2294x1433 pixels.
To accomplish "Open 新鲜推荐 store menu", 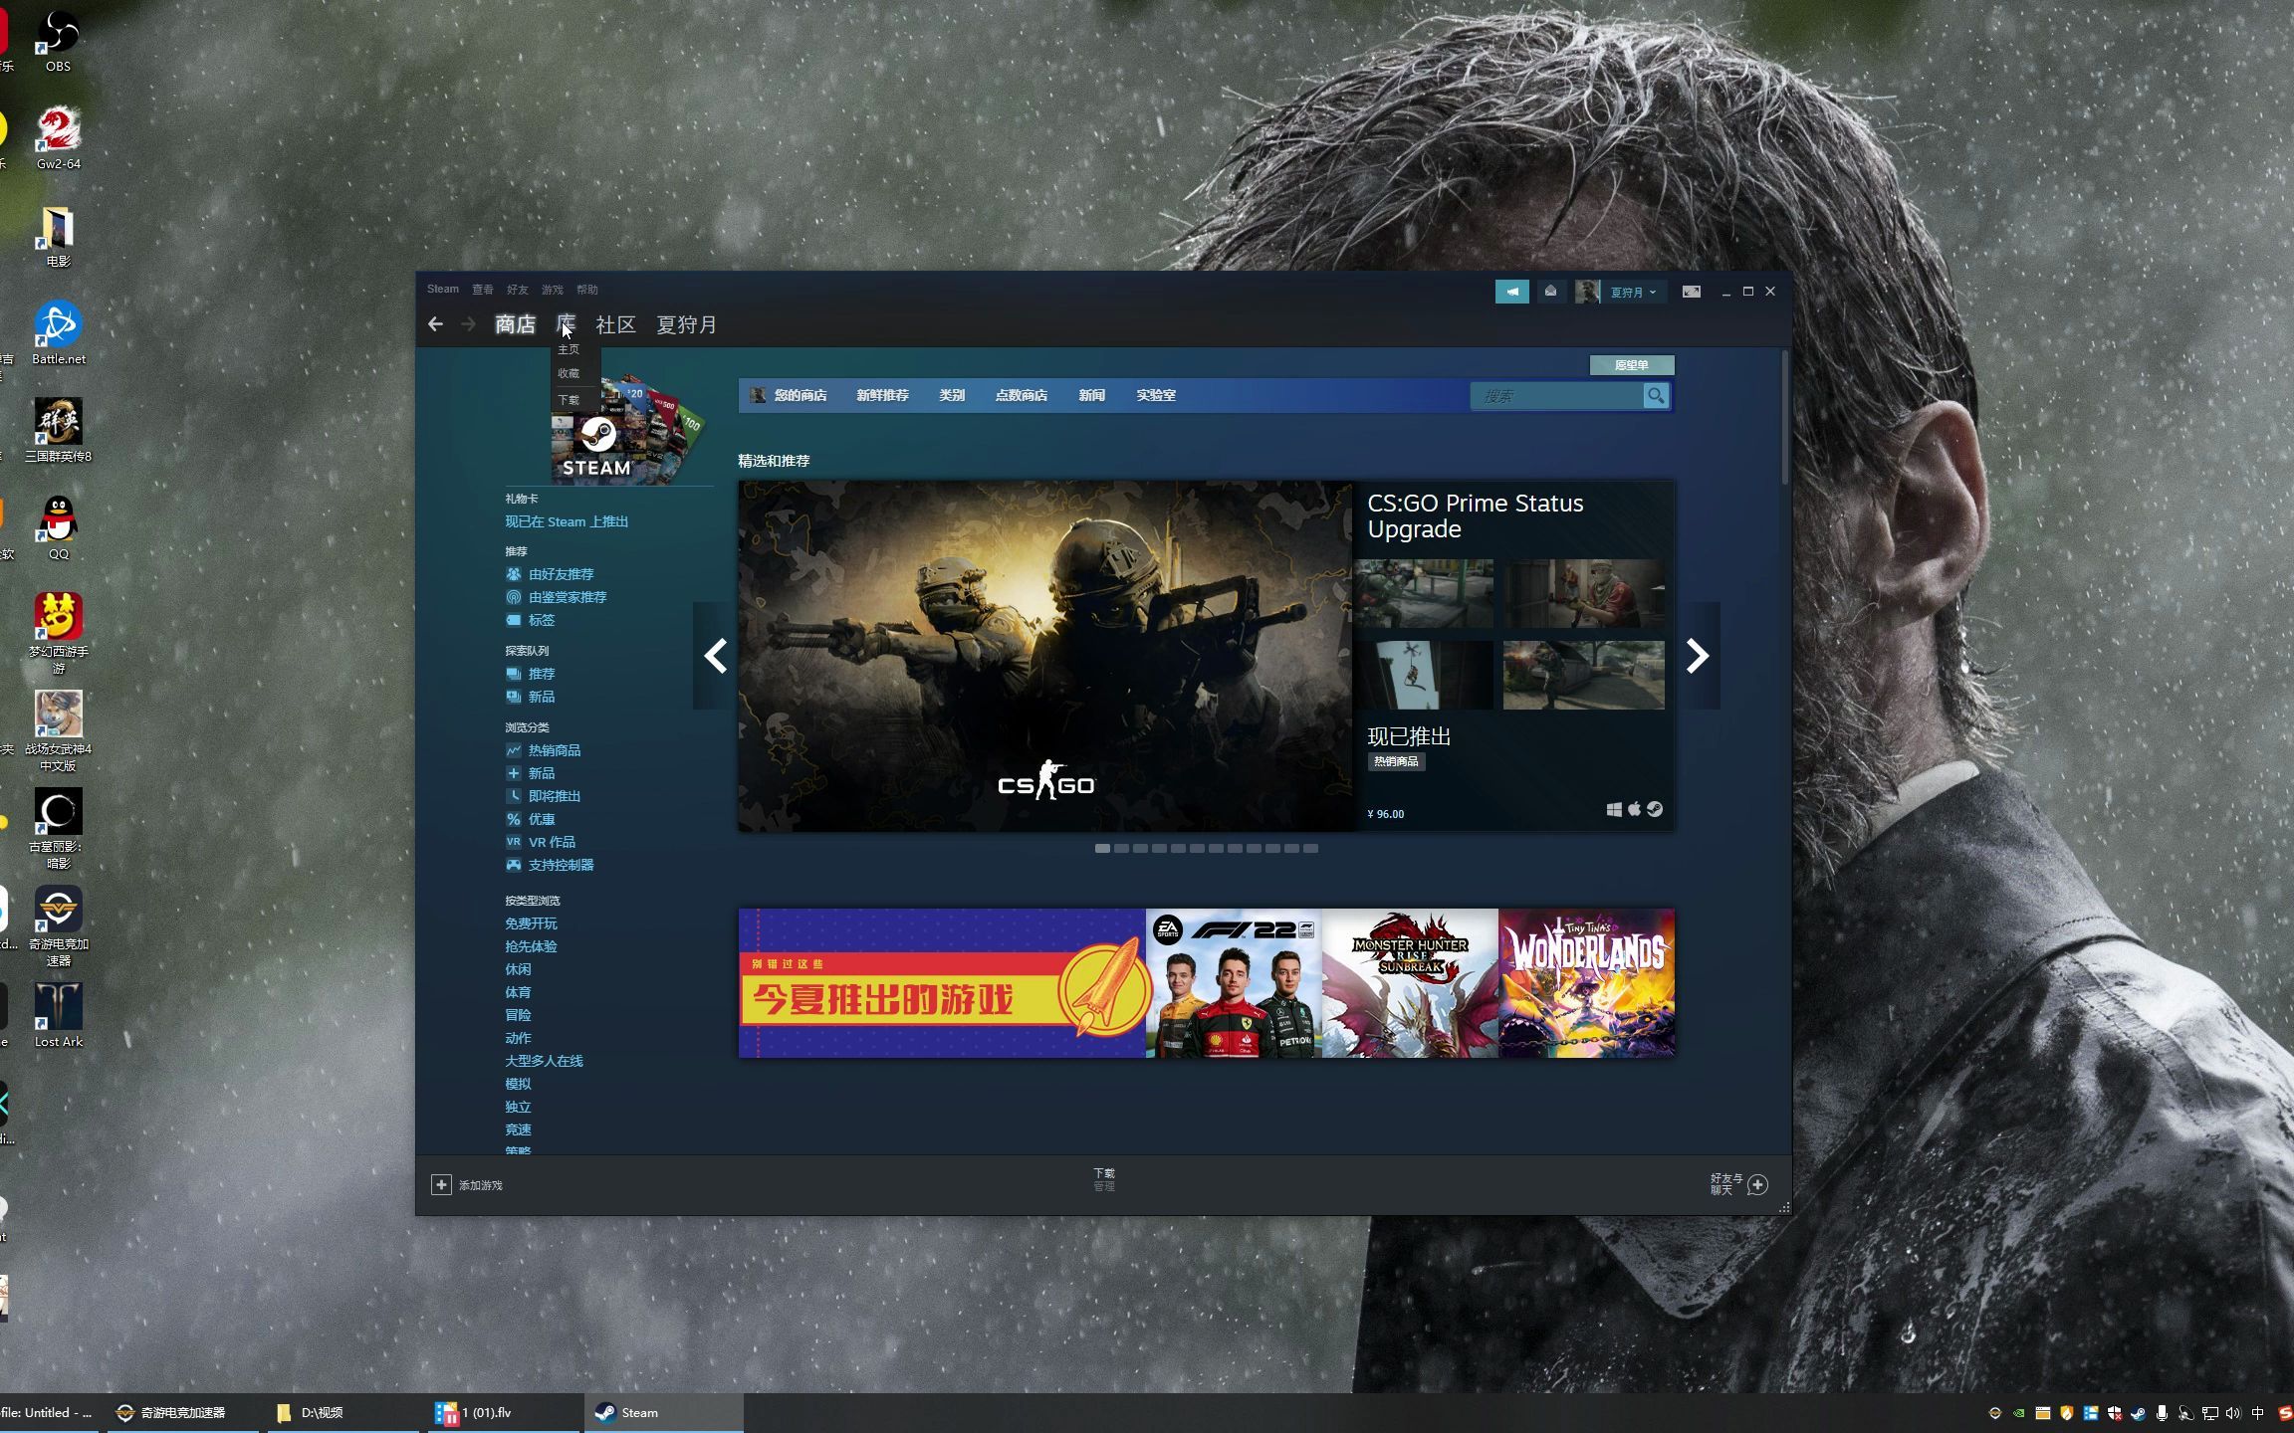I will click(882, 395).
